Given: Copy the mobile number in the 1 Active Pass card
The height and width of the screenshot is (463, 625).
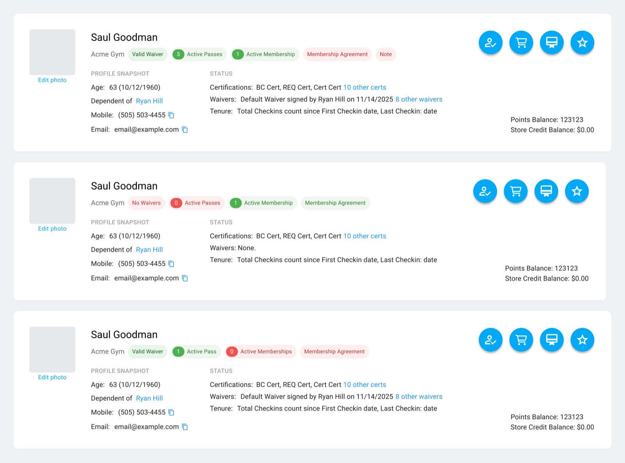Looking at the screenshot, I should click(x=171, y=413).
